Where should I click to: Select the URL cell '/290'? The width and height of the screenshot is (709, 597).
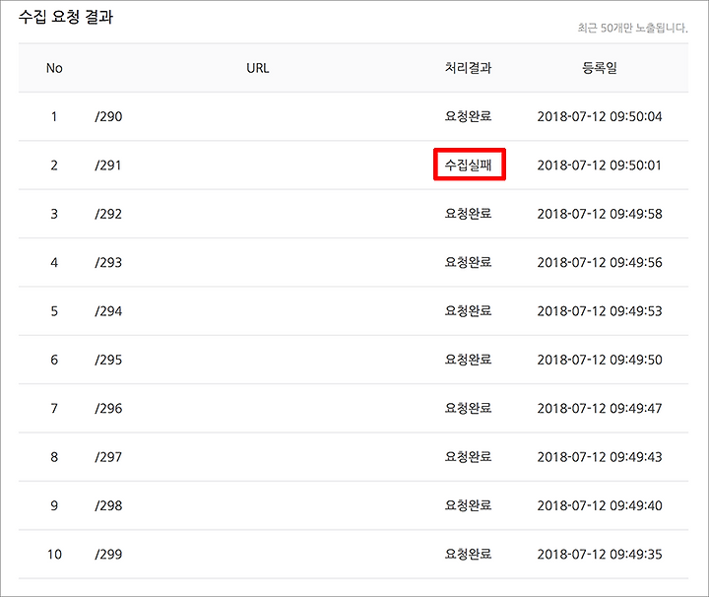coord(108,116)
